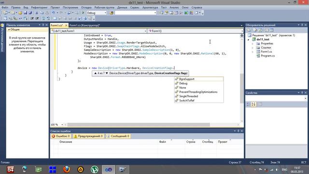Toggle the Предупреждений: 0 warnings filter
This screenshot has height=174, width=309.
point(88,136)
